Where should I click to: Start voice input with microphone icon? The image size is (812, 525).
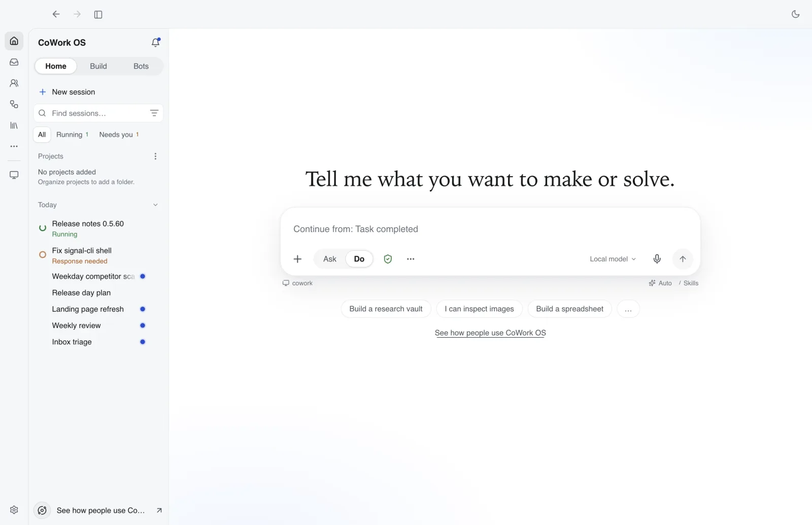[657, 259]
